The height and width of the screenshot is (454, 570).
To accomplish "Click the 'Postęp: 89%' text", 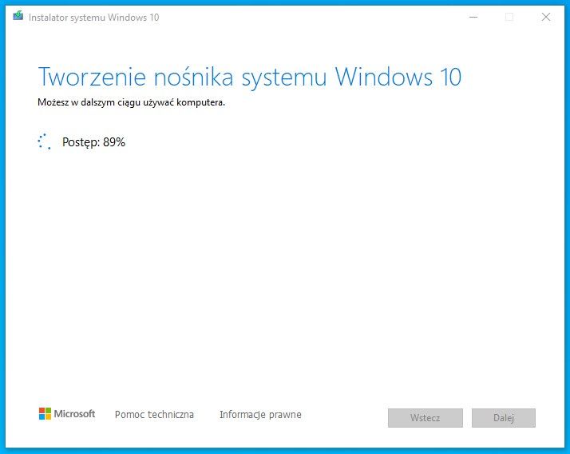I will click(93, 142).
